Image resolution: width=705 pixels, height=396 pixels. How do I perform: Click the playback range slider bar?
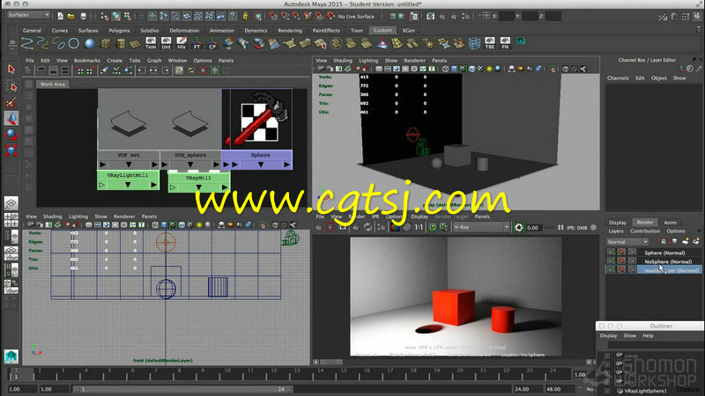pyautogui.click(x=182, y=389)
